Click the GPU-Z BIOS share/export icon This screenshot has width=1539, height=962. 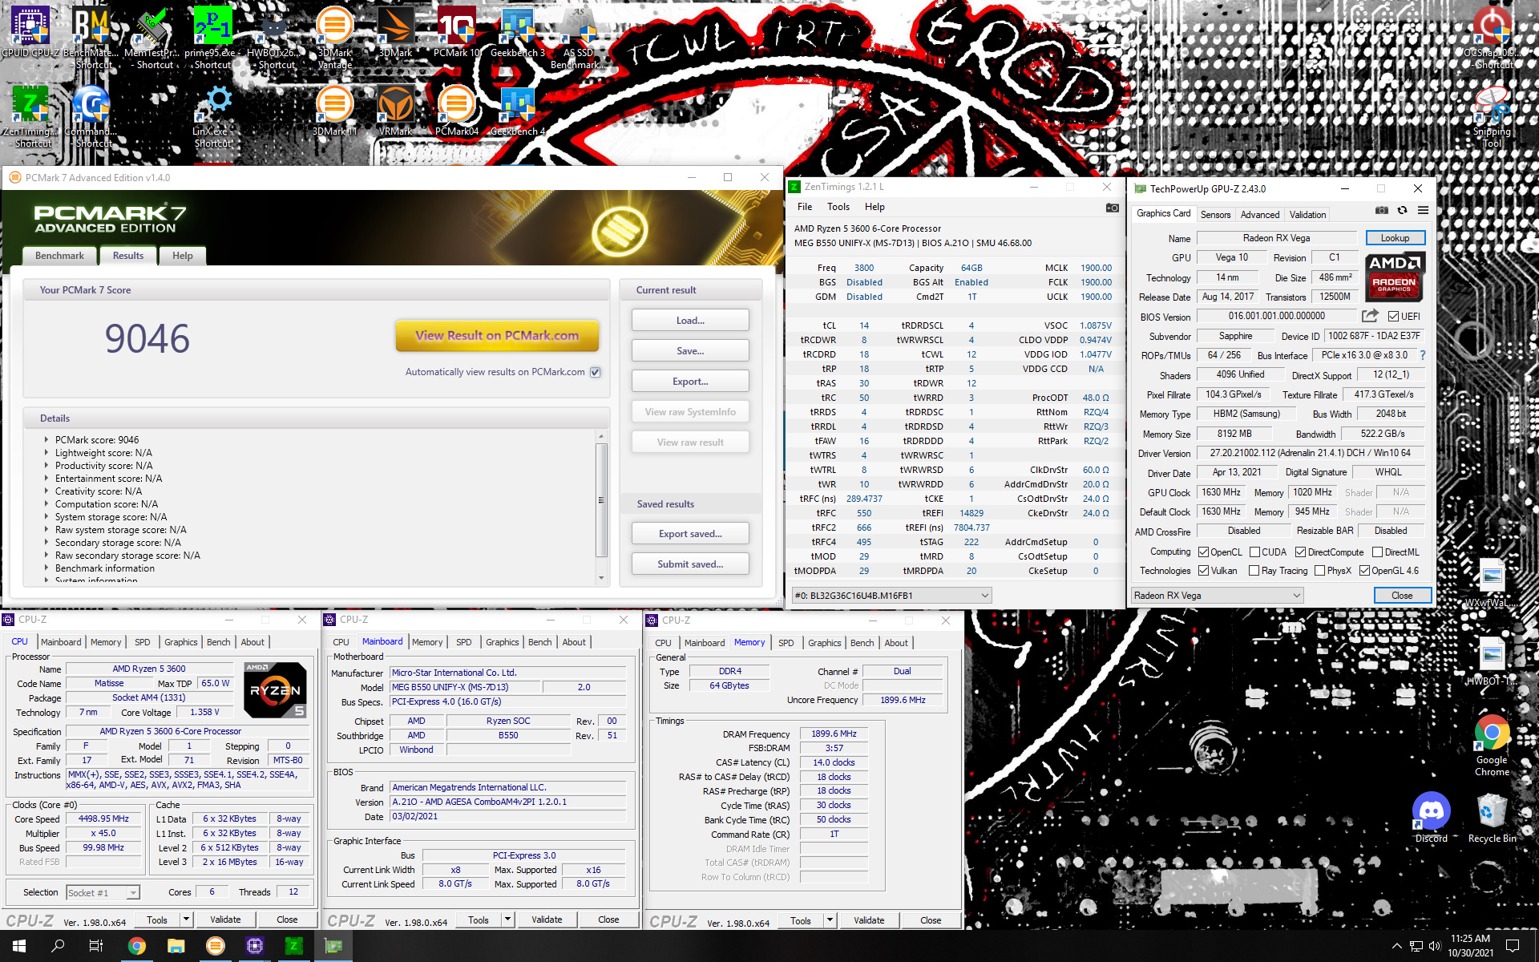click(1370, 316)
